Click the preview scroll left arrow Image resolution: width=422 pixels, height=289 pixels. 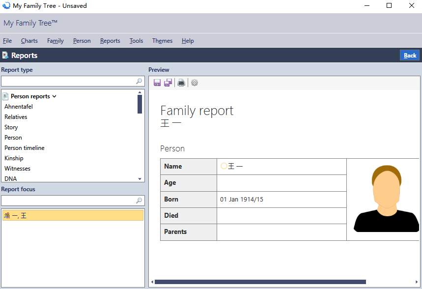[x=152, y=282]
